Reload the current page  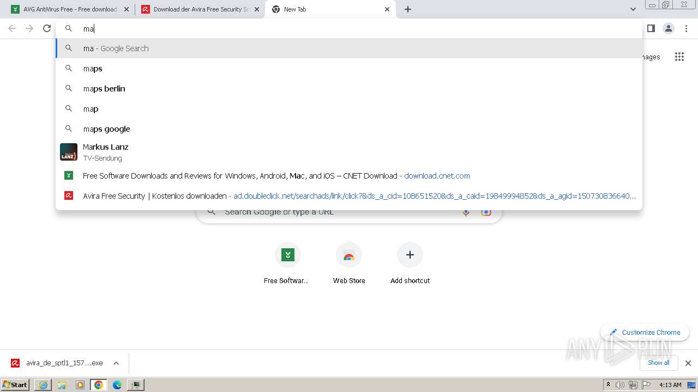click(47, 28)
